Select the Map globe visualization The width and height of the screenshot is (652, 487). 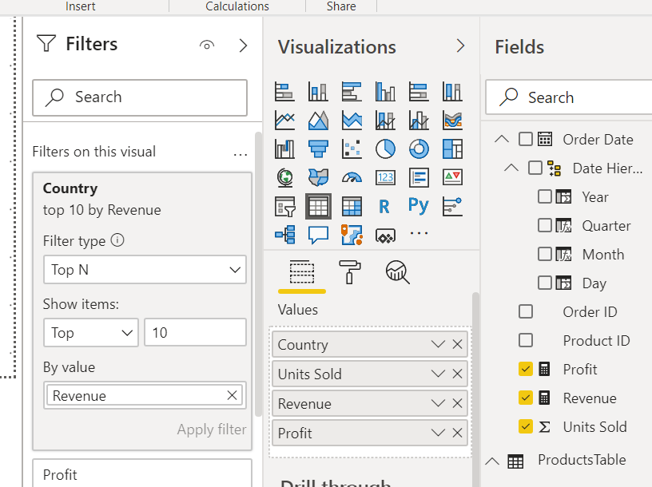click(284, 177)
